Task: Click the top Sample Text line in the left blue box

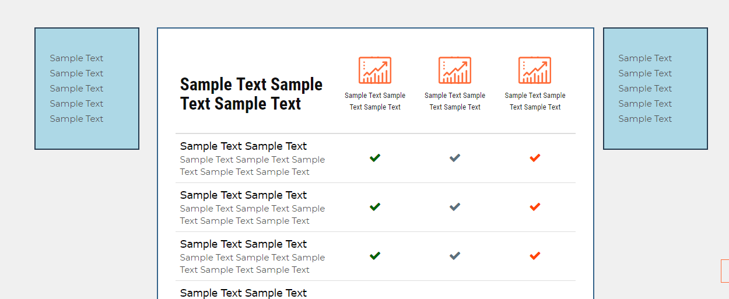Action: (x=76, y=58)
